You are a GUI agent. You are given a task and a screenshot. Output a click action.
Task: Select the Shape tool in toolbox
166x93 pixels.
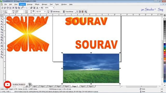tap(2, 19)
